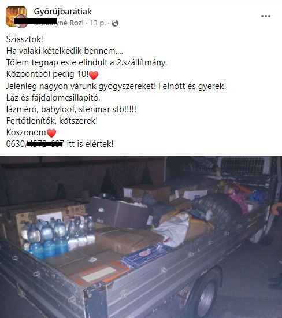This screenshot has height=318, width=282.
Task: Click the phone number starting with 0630
Action: (x=35, y=144)
